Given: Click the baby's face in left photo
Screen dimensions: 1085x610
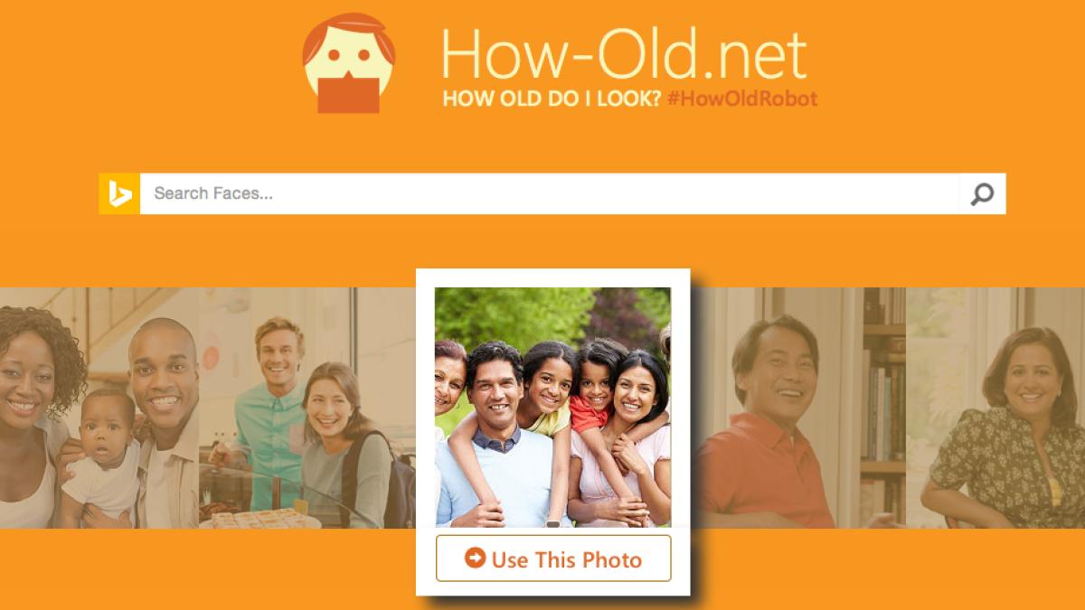Looking at the screenshot, I should pos(108,421).
